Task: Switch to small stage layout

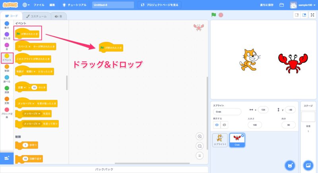Action: point(296,15)
